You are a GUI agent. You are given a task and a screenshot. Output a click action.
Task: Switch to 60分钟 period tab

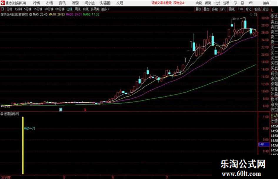[x=60, y=9]
